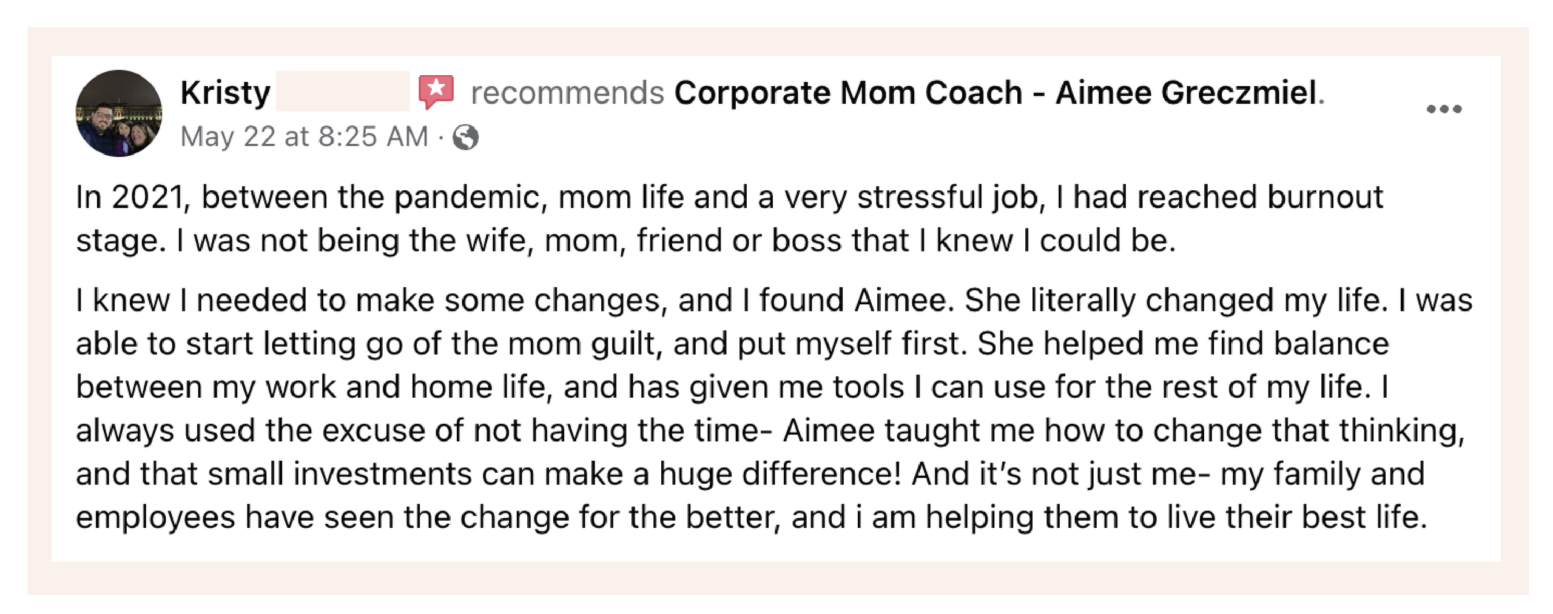This screenshot has height=614, width=1553.
Task: Click the pink recommendation star badge
Action: (436, 92)
